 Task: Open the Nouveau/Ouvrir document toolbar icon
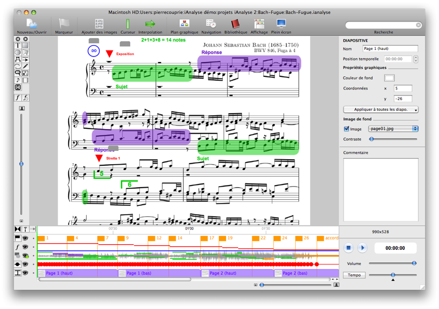coord(32,24)
